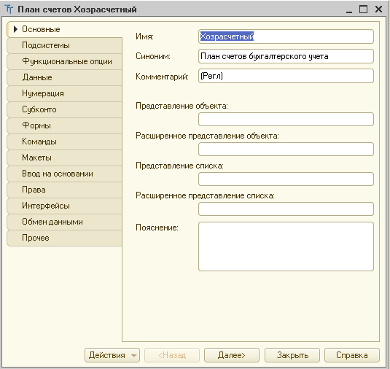Viewport: 390px width, 369px height.
Task: Click the chart of accounts window icon
Action: coord(9,9)
